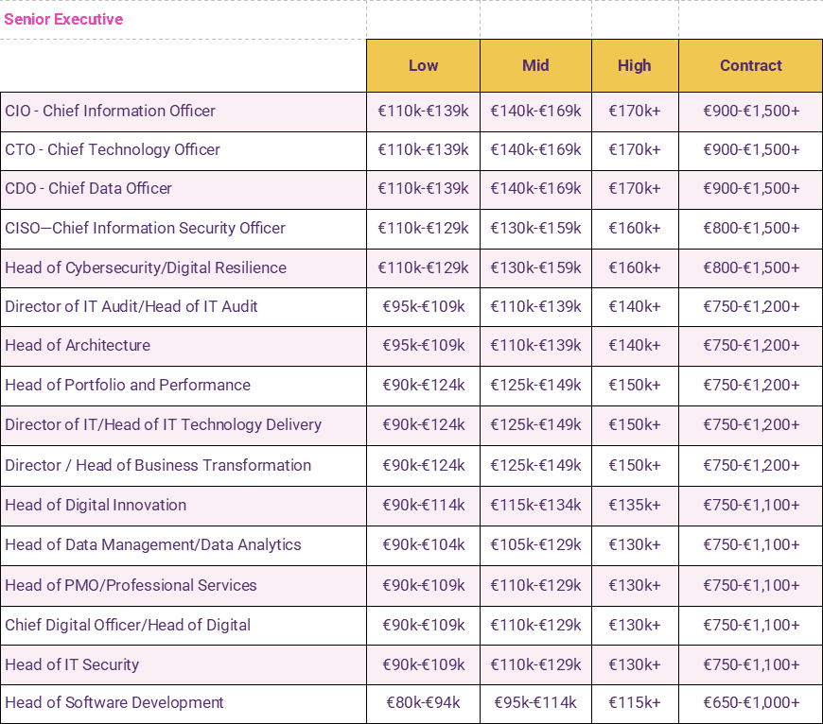
Task: Select the Head of Architecture label
Action: pos(78,345)
